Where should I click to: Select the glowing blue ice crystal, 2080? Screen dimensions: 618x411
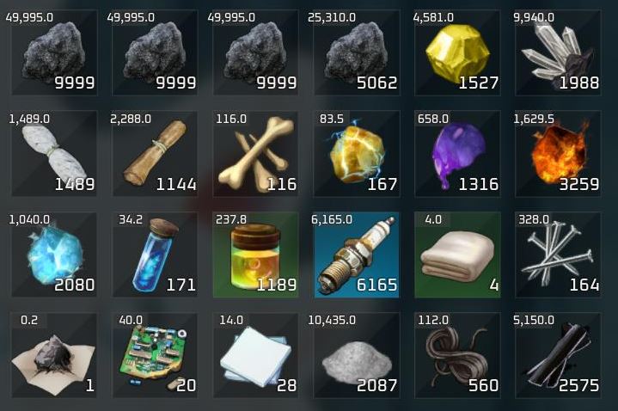click(x=54, y=255)
